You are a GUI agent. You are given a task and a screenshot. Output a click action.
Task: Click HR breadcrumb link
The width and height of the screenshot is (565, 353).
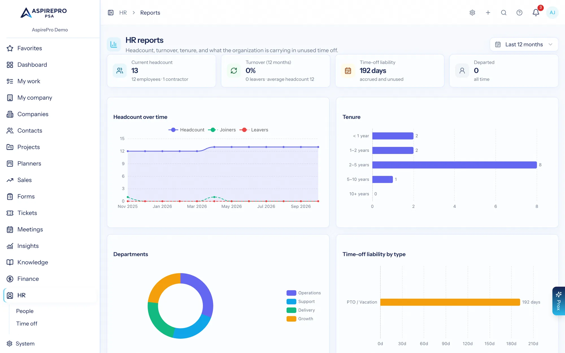(123, 13)
